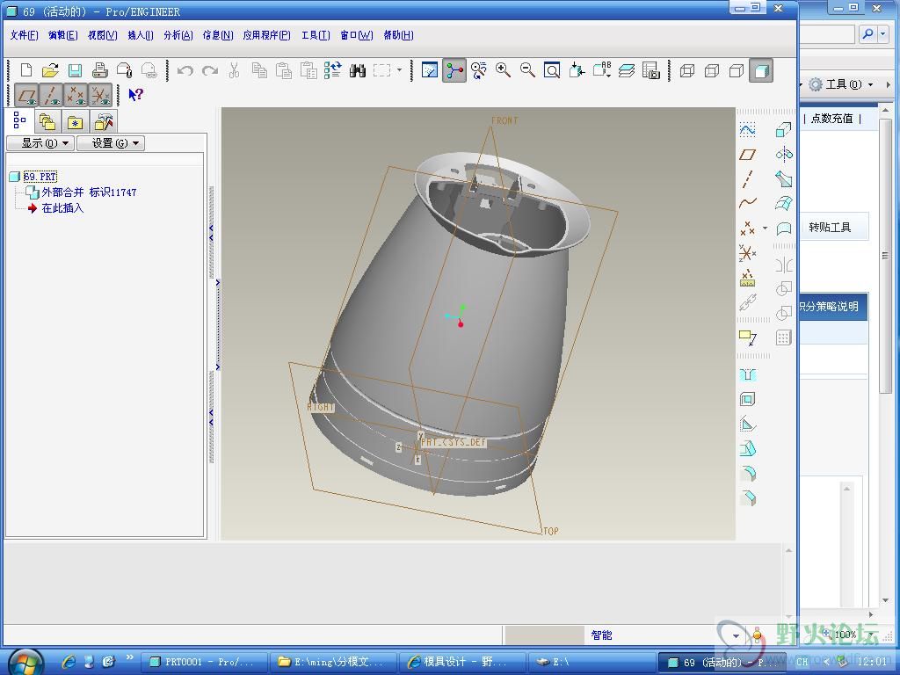900x675 pixels.
Task: Toggle orient mode button
Action: (479, 70)
